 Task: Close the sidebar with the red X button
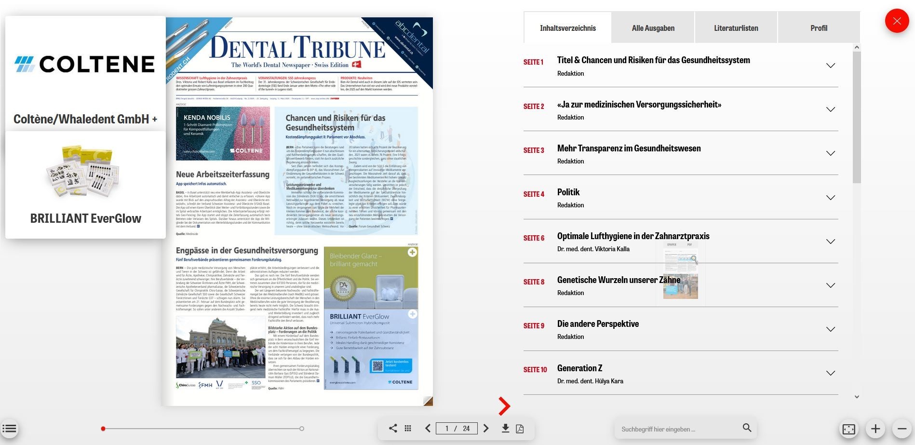(897, 21)
